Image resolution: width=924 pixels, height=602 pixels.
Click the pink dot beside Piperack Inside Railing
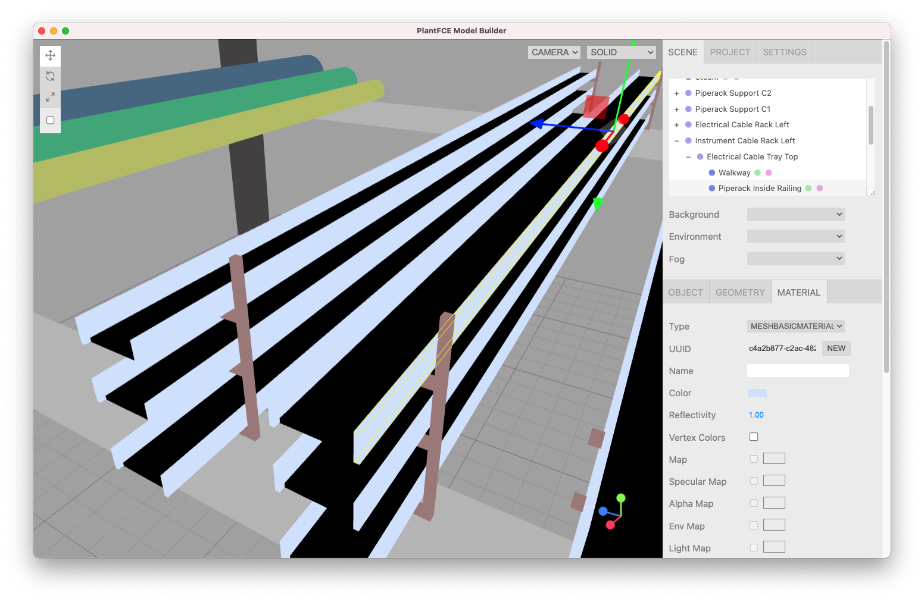(820, 188)
